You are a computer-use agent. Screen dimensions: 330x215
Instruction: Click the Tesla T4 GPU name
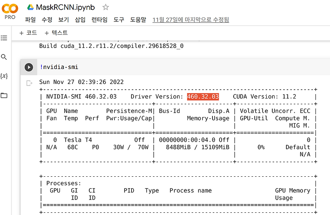pyautogui.click(x=78, y=140)
